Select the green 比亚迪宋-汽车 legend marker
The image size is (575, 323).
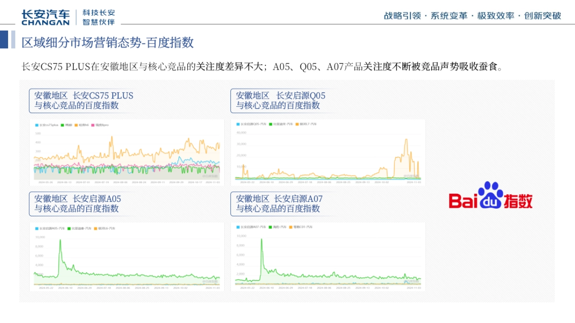[x=270, y=123]
